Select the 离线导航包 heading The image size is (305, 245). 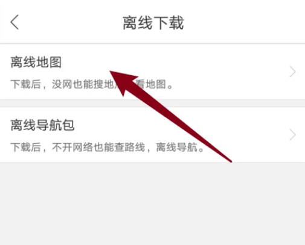(42, 125)
